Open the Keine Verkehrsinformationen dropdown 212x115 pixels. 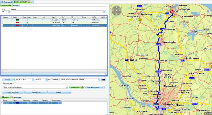point(67,87)
